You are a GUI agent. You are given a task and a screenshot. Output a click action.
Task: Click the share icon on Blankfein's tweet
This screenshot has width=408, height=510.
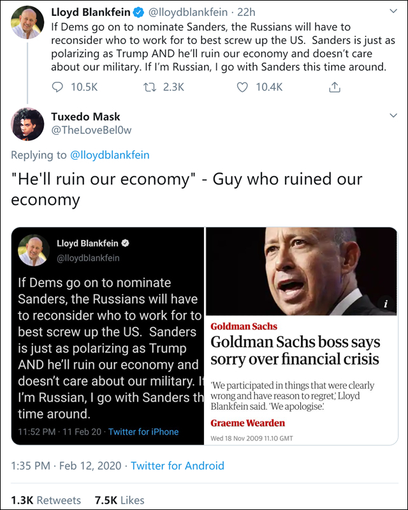pos(334,87)
